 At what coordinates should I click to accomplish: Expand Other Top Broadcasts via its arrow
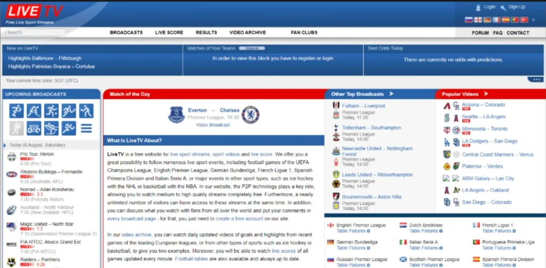pyautogui.click(x=391, y=94)
